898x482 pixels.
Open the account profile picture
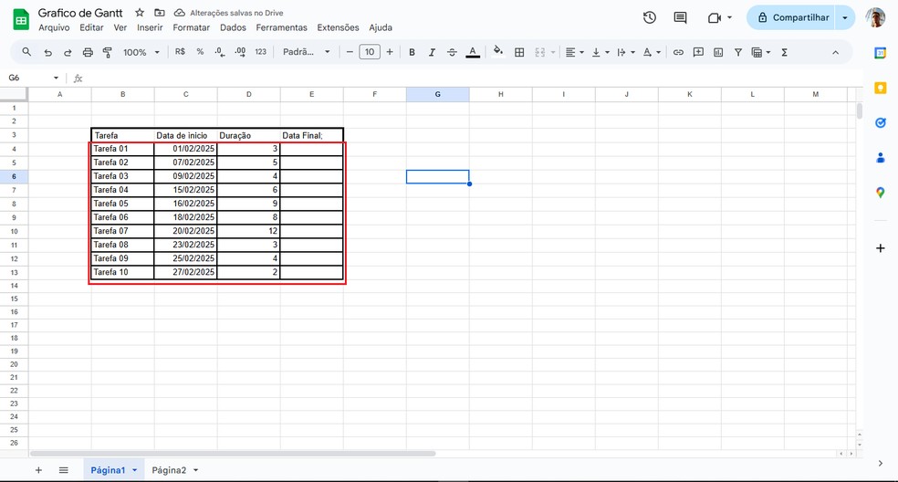pos(875,17)
